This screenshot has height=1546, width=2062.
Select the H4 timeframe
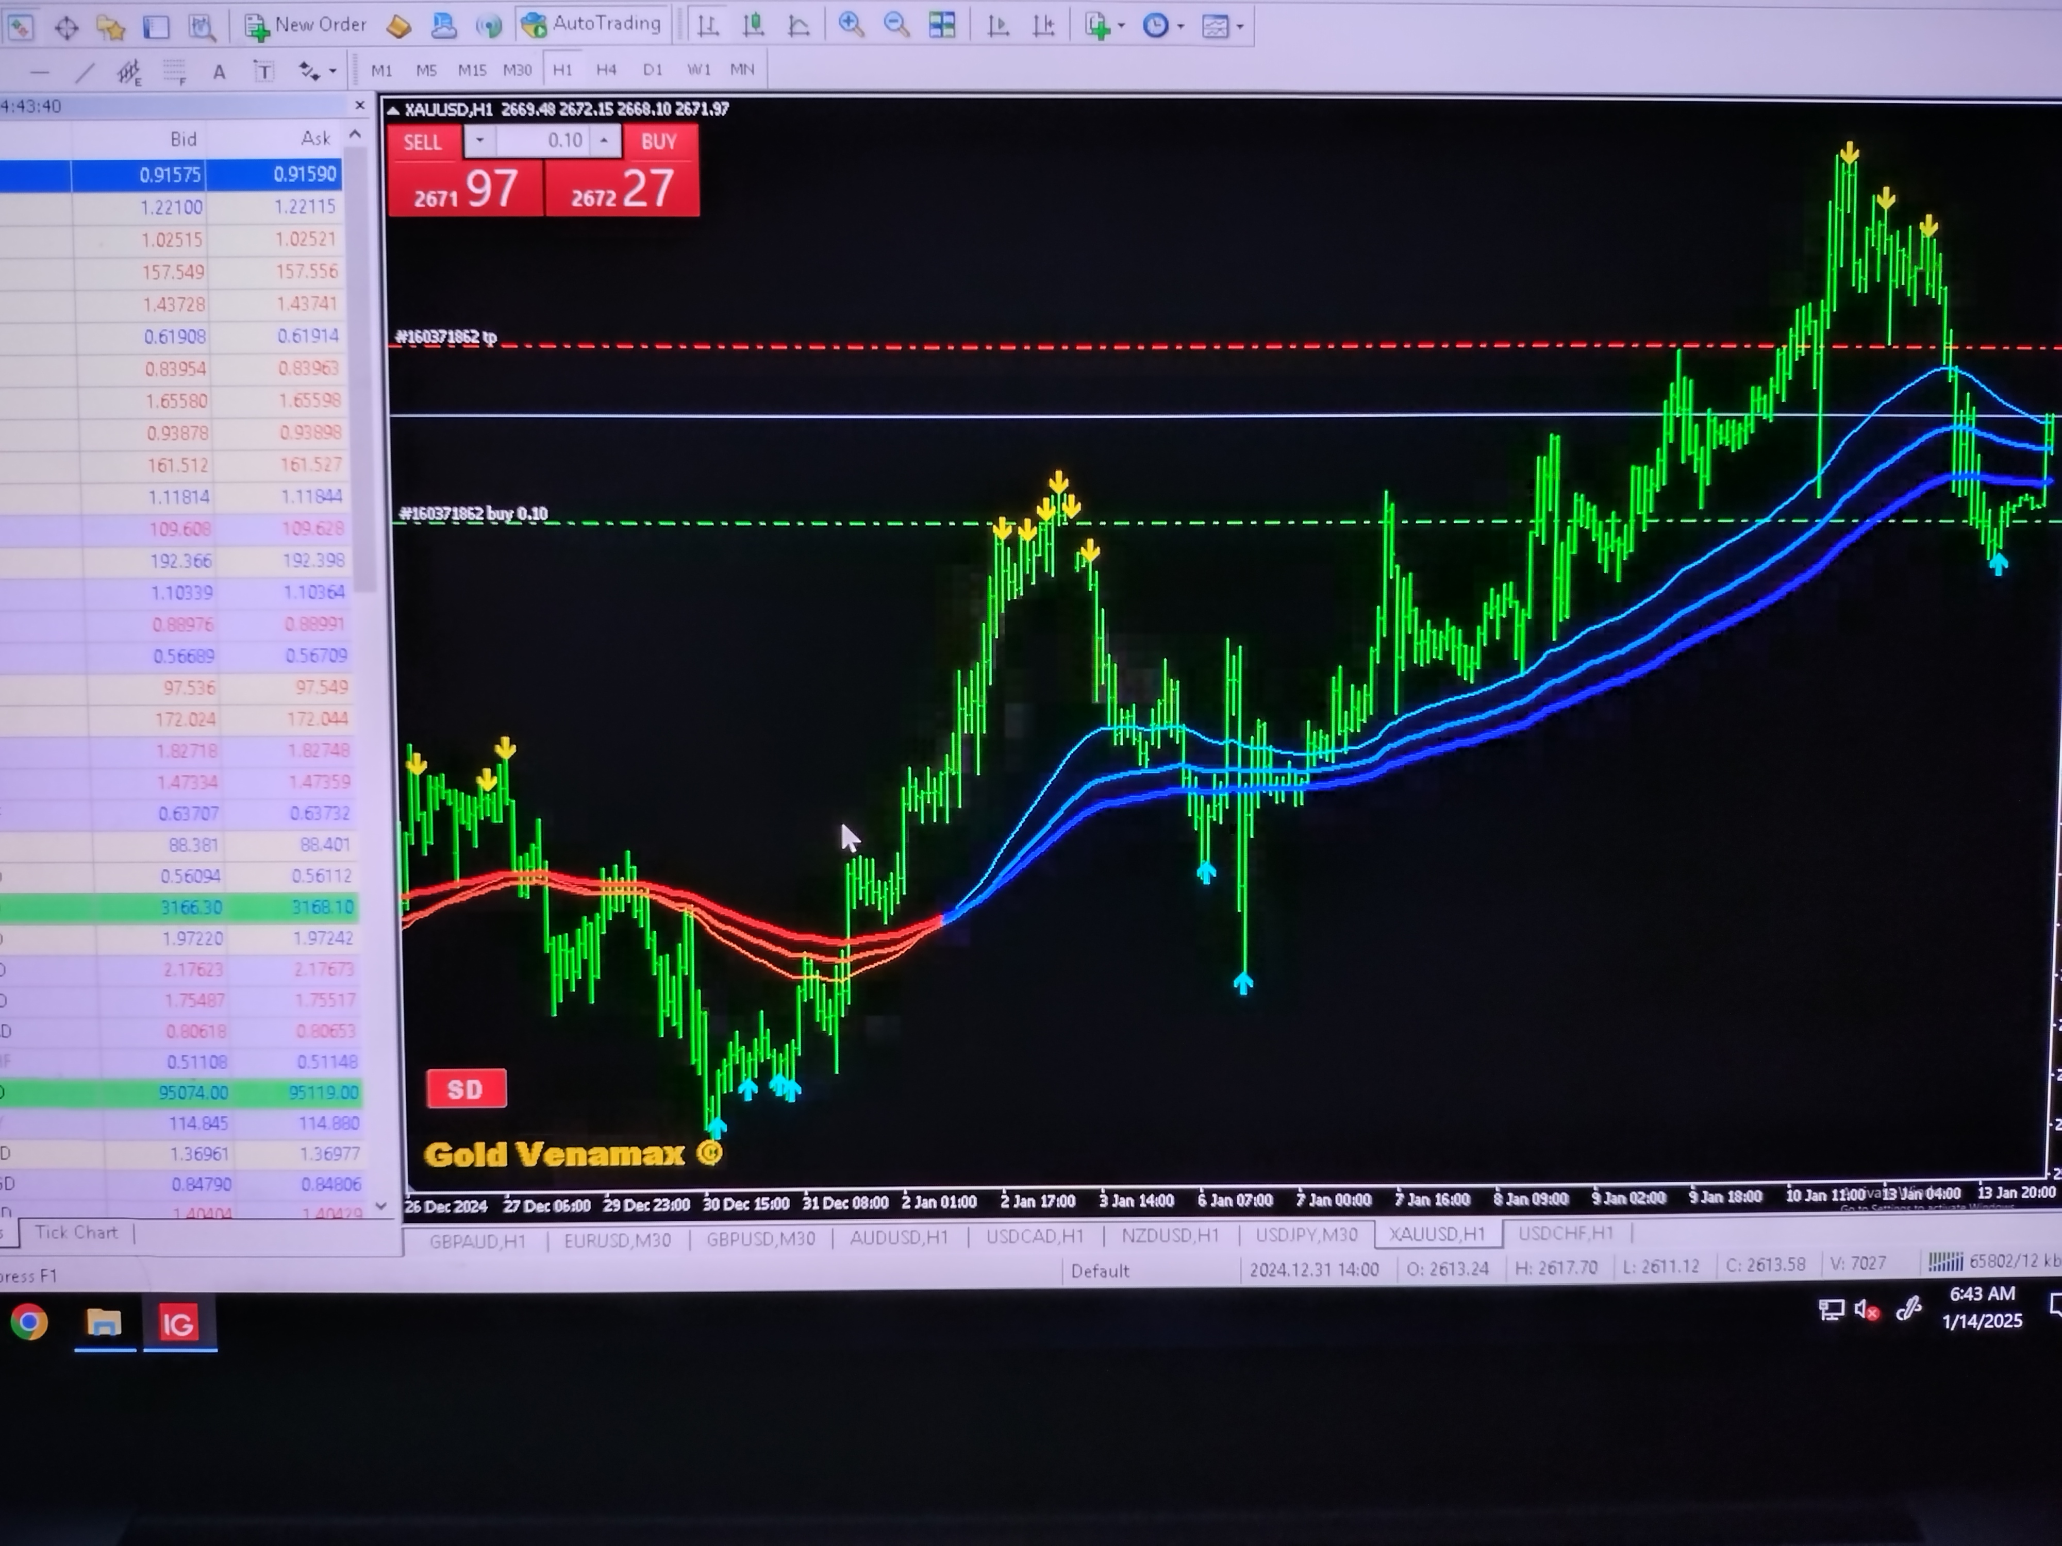pos(606,70)
